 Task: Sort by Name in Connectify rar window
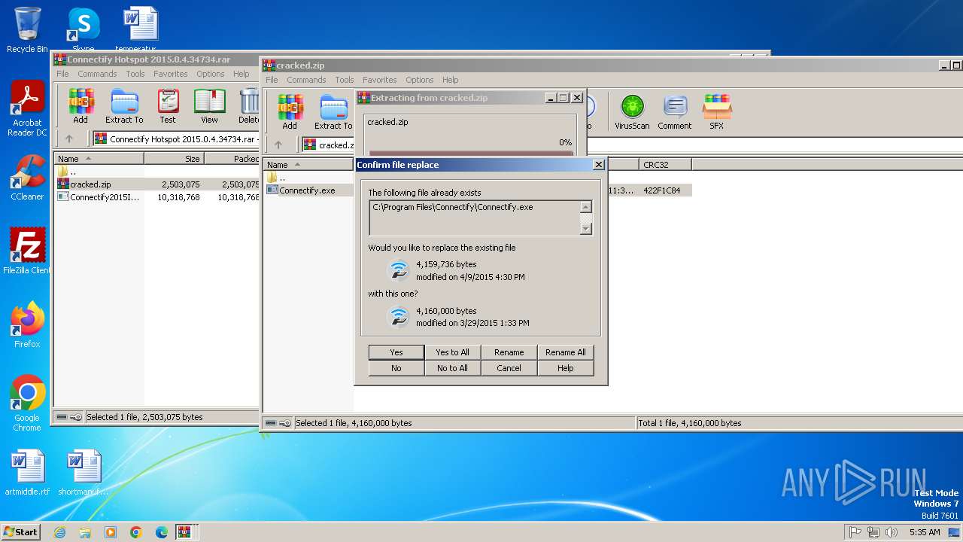99,159
